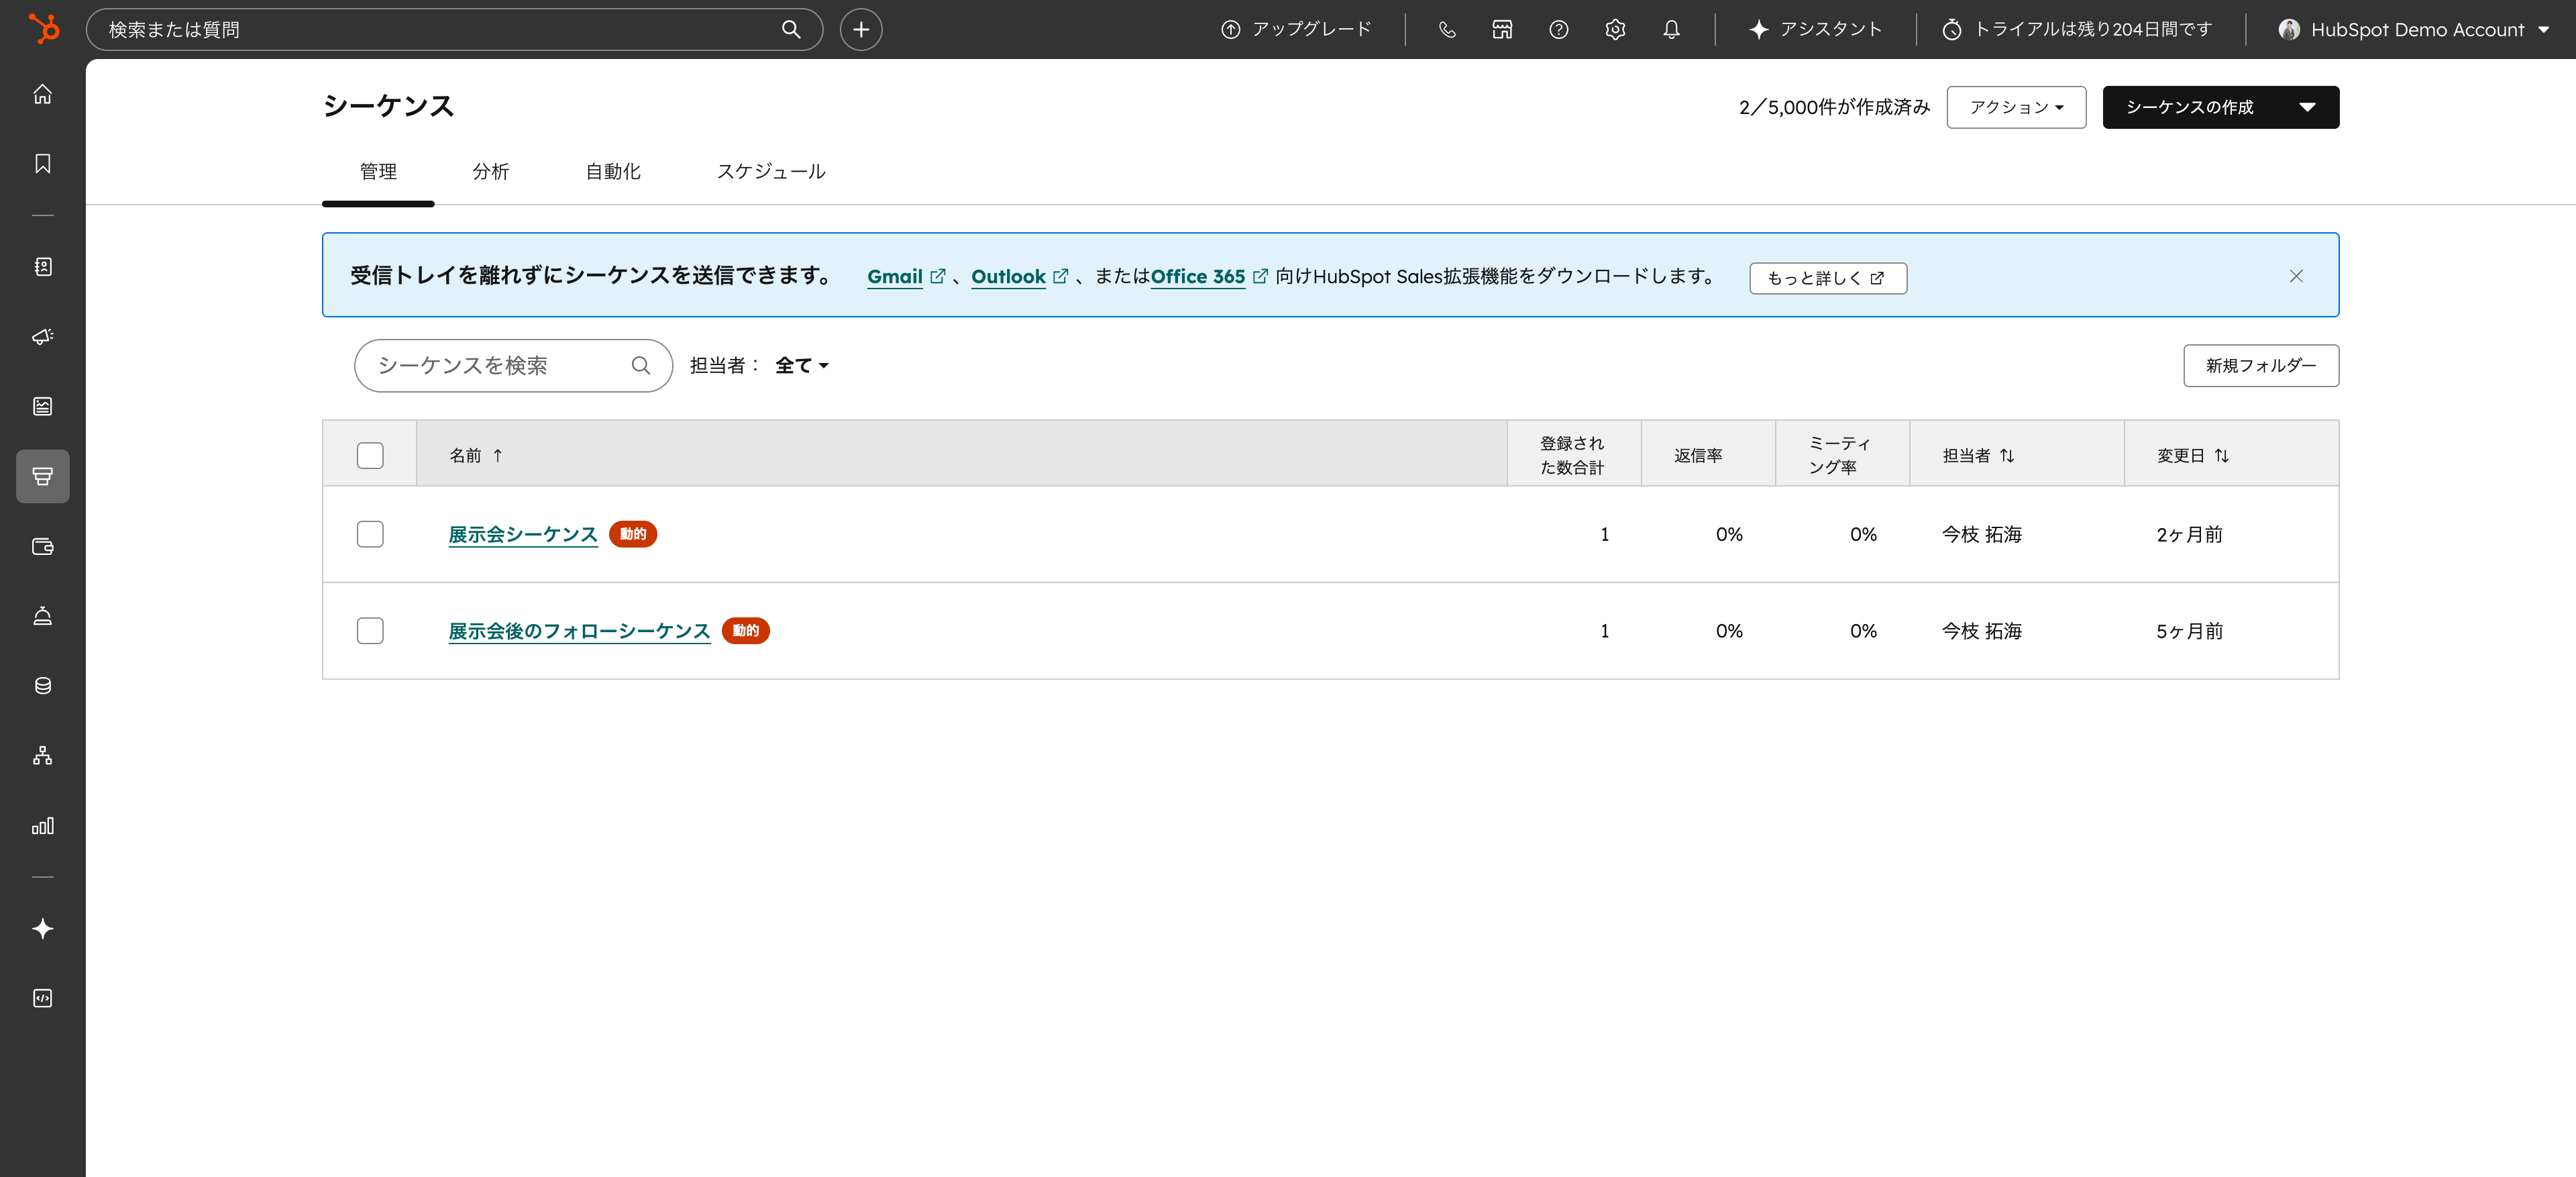This screenshot has height=1177, width=2576.
Task: Select the Marketing megaphone icon
Action: click(x=42, y=337)
